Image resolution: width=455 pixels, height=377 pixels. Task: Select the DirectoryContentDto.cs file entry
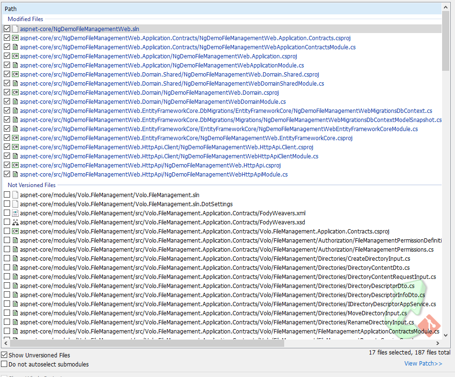(x=214, y=267)
